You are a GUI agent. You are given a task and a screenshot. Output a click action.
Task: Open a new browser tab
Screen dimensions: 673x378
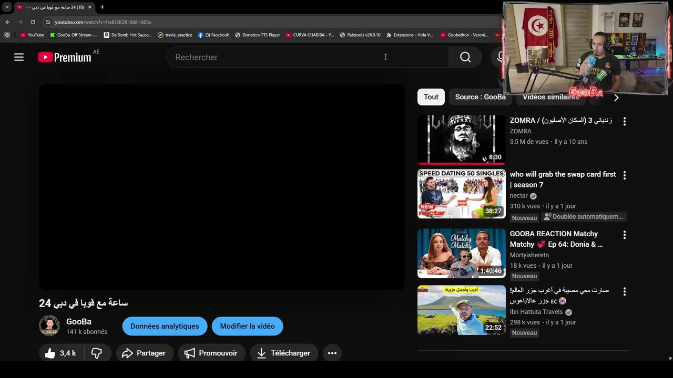pos(102,7)
